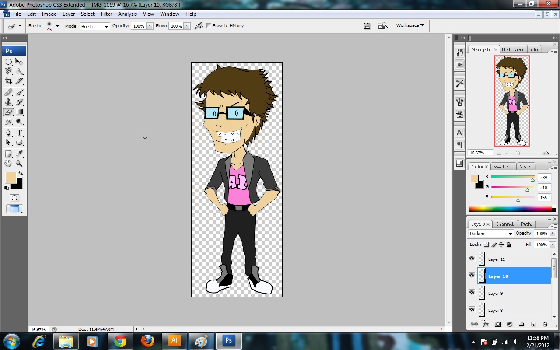Viewport: 560px width, 350px height.
Task: Select the Dodge tool
Action: tap(19, 122)
